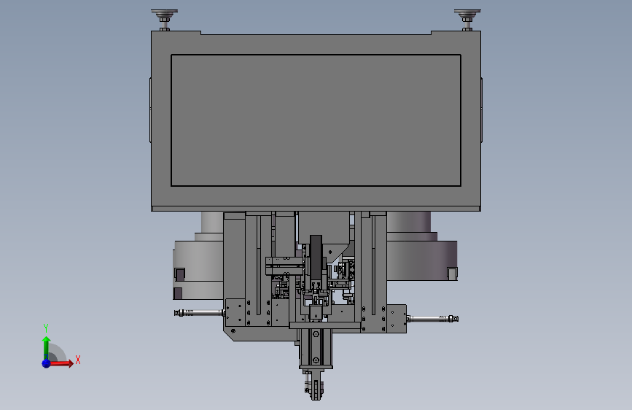The width and height of the screenshot is (632, 410).
Task: Select the vertical slide module with two screws
Action: 316,347
